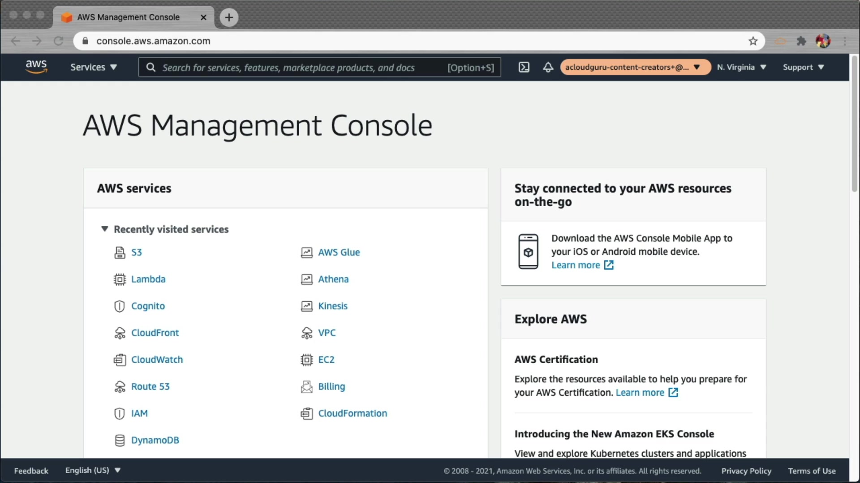Open the CloudFormation service link

tap(352, 414)
